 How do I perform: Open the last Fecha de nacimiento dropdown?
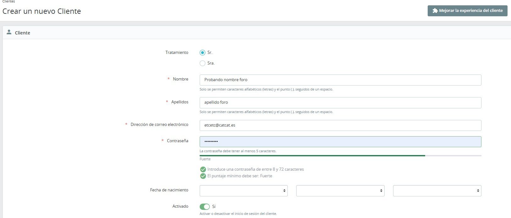(437, 191)
